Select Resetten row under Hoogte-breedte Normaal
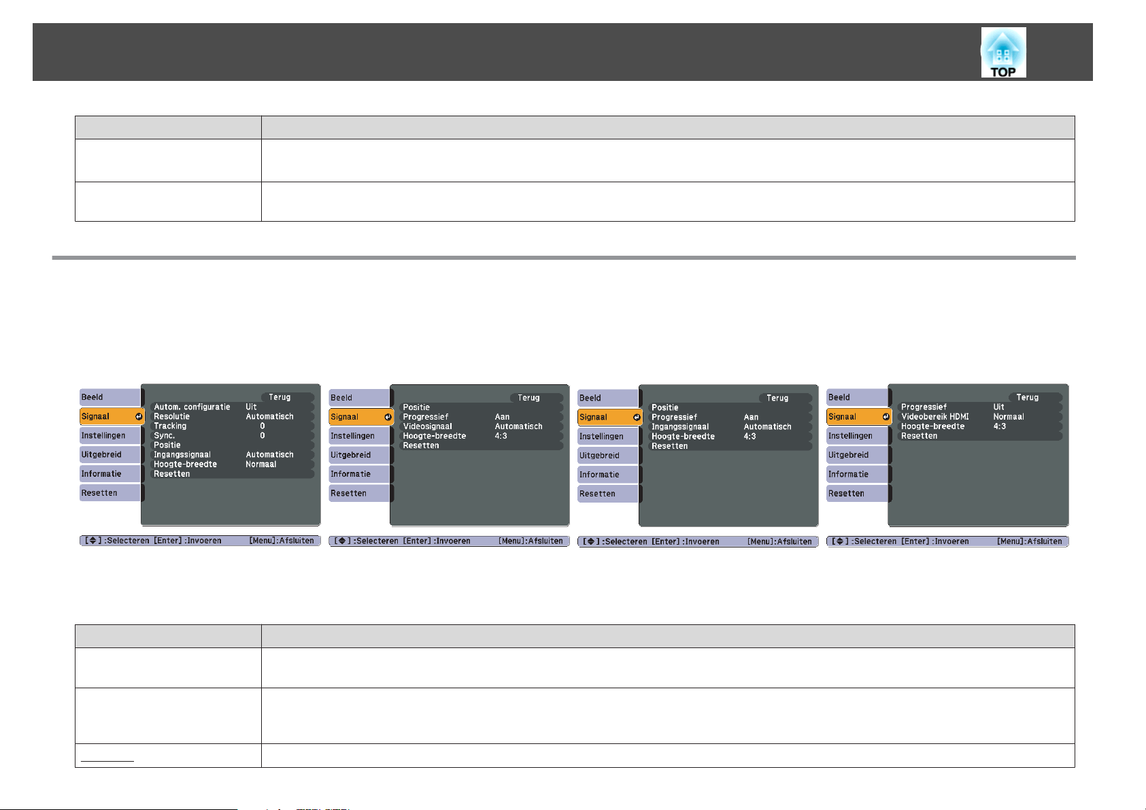1146x810 pixels. click(x=233, y=473)
